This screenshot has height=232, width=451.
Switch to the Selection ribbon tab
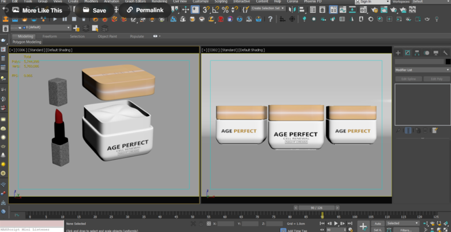pos(78,37)
